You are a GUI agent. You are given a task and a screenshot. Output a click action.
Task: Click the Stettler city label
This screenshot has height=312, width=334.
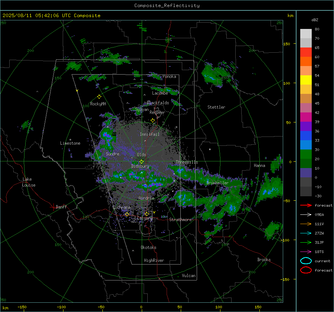click(216, 107)
